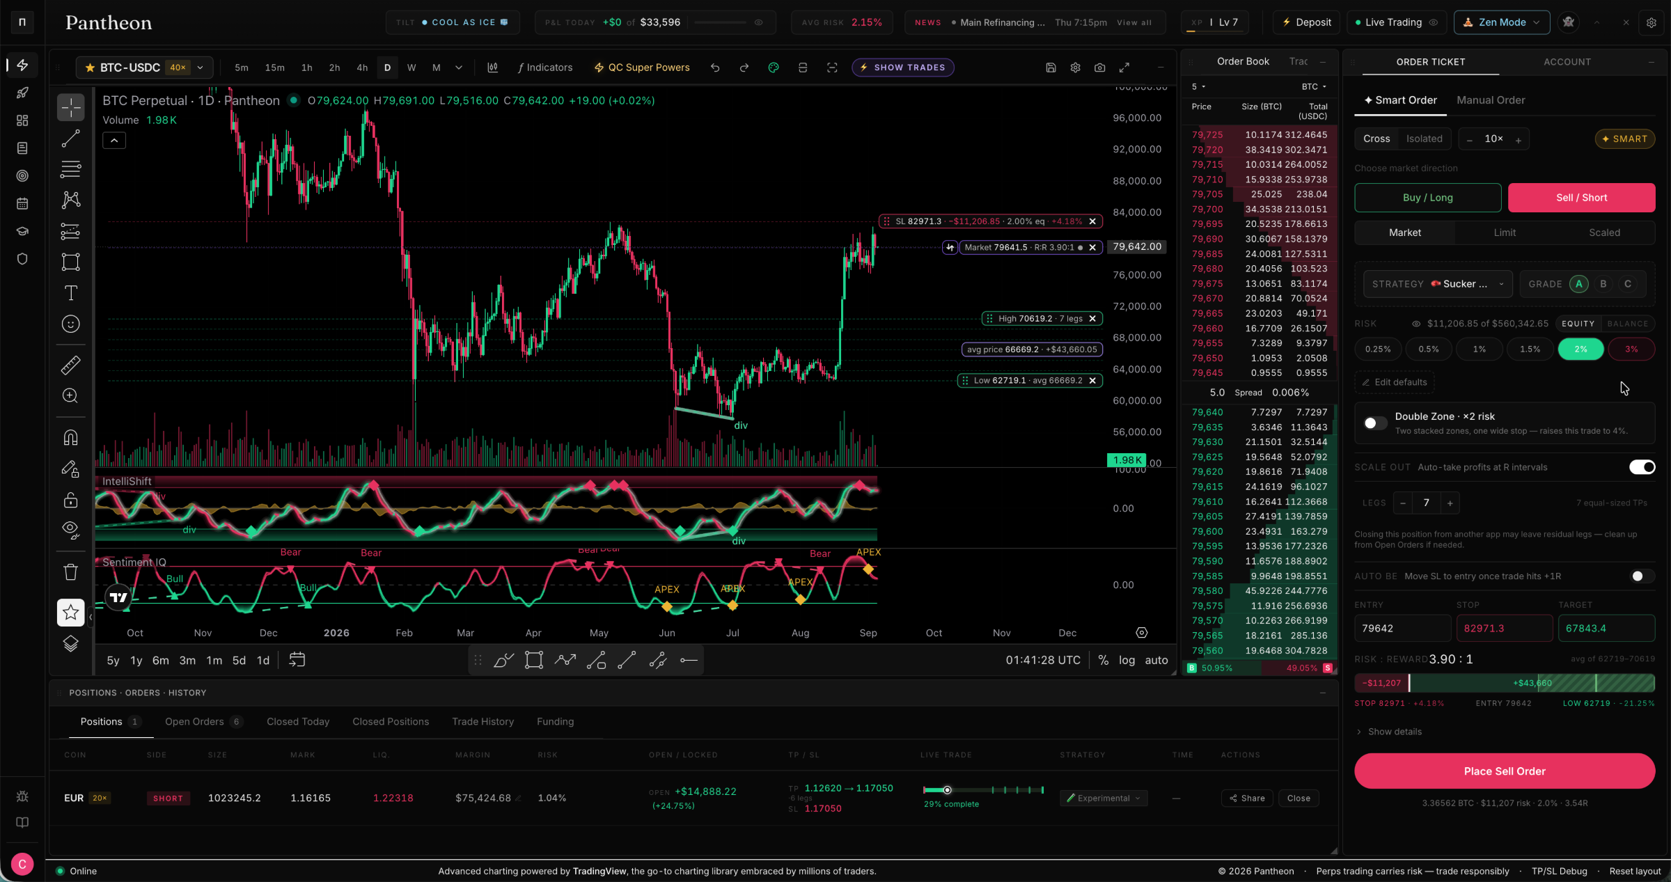The image size is (1671, 882).
Task: Open the go-to-date calendar icon
Action: [x=297, y=660]
